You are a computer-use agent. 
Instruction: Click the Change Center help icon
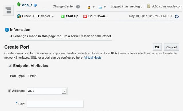tap(78, 7)
